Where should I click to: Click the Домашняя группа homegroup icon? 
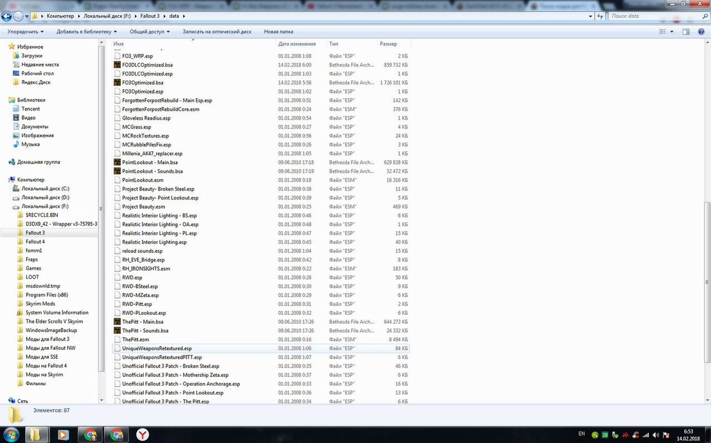click(x=12, y=162)
